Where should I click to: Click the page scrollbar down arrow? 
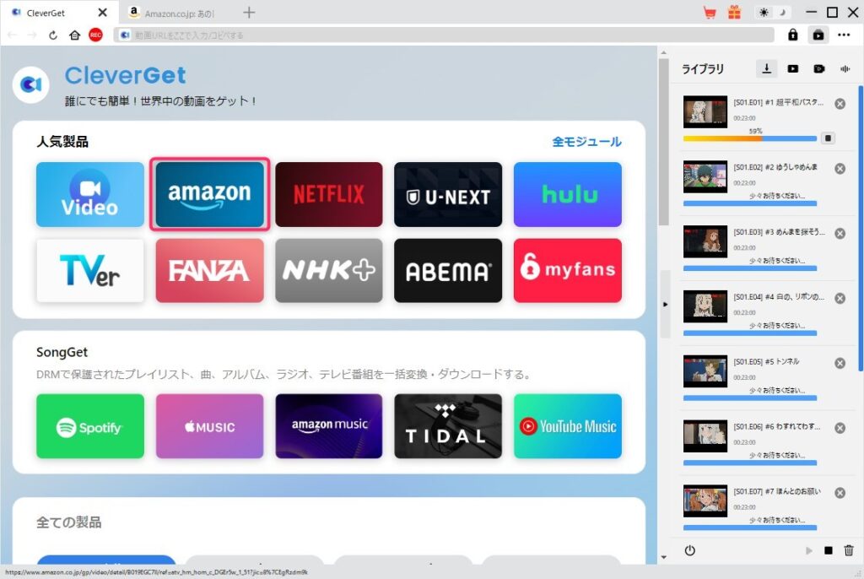(663, 557)
